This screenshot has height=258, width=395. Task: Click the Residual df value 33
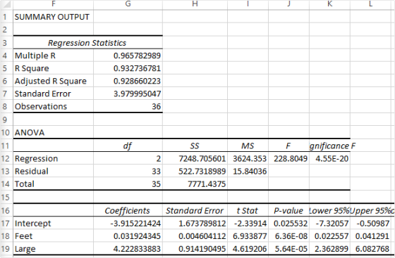pos(128,171)
